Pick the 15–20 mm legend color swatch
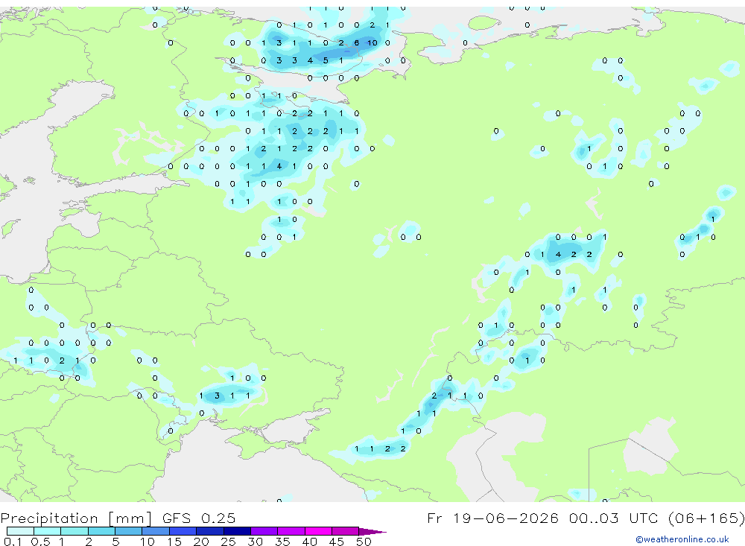Viewport: 745px width, 546px height. (x=183, y=531)
